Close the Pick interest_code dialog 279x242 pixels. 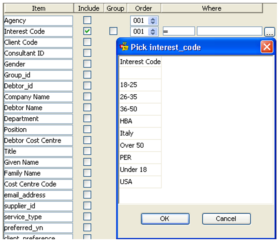(x=267, y=47)
